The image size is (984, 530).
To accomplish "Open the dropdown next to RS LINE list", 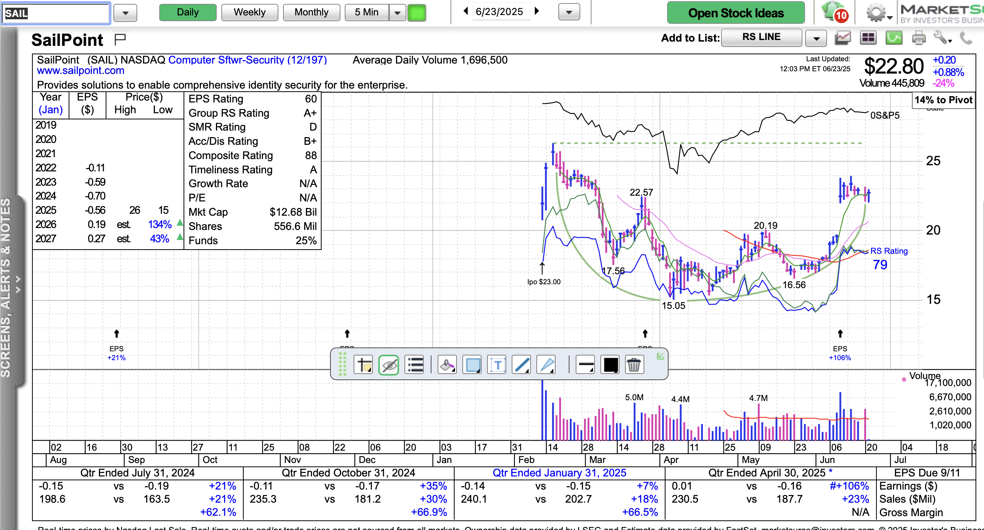I will [816, 38].
